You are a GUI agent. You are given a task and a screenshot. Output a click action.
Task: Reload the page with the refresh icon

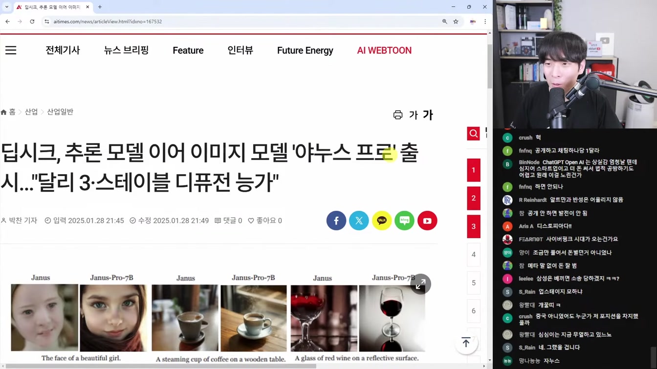point(32,21)
